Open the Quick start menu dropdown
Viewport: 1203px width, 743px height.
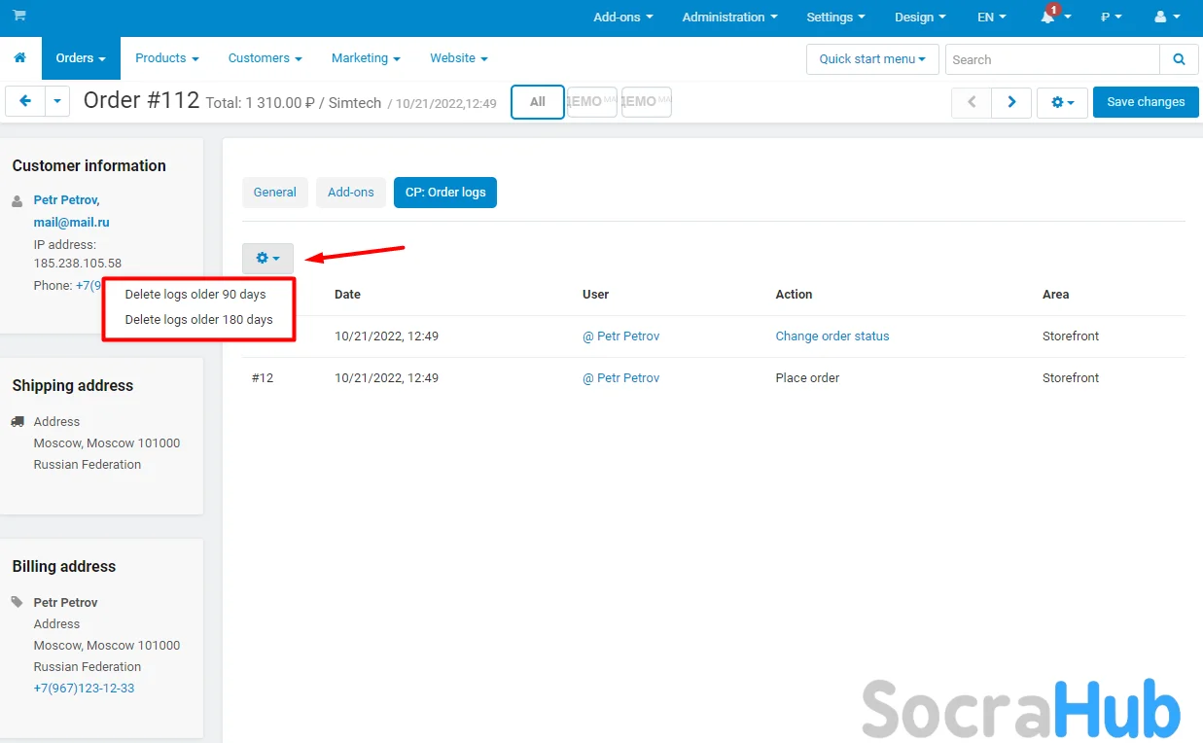[871, 59]
